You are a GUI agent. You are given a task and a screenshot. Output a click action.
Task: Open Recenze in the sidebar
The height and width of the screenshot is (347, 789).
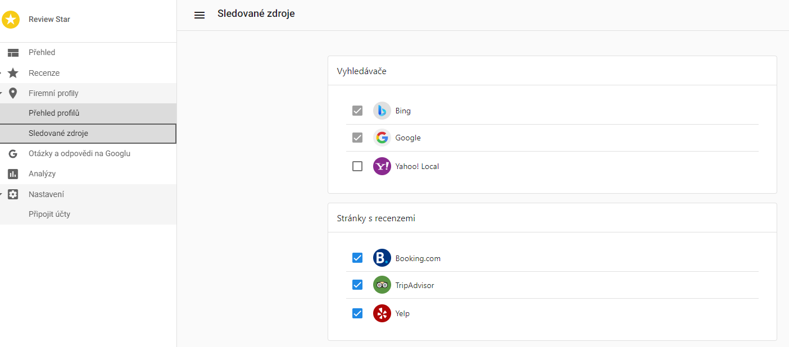coord(88,73)
